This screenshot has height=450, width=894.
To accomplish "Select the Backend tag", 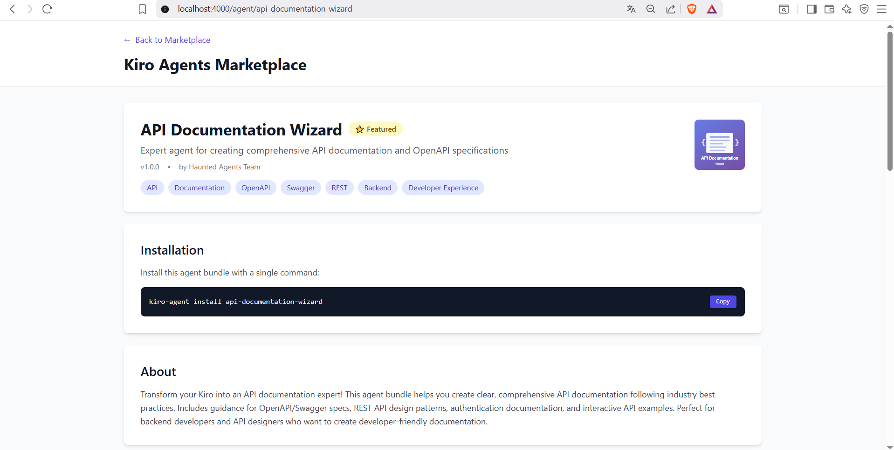I will (378, 188).
